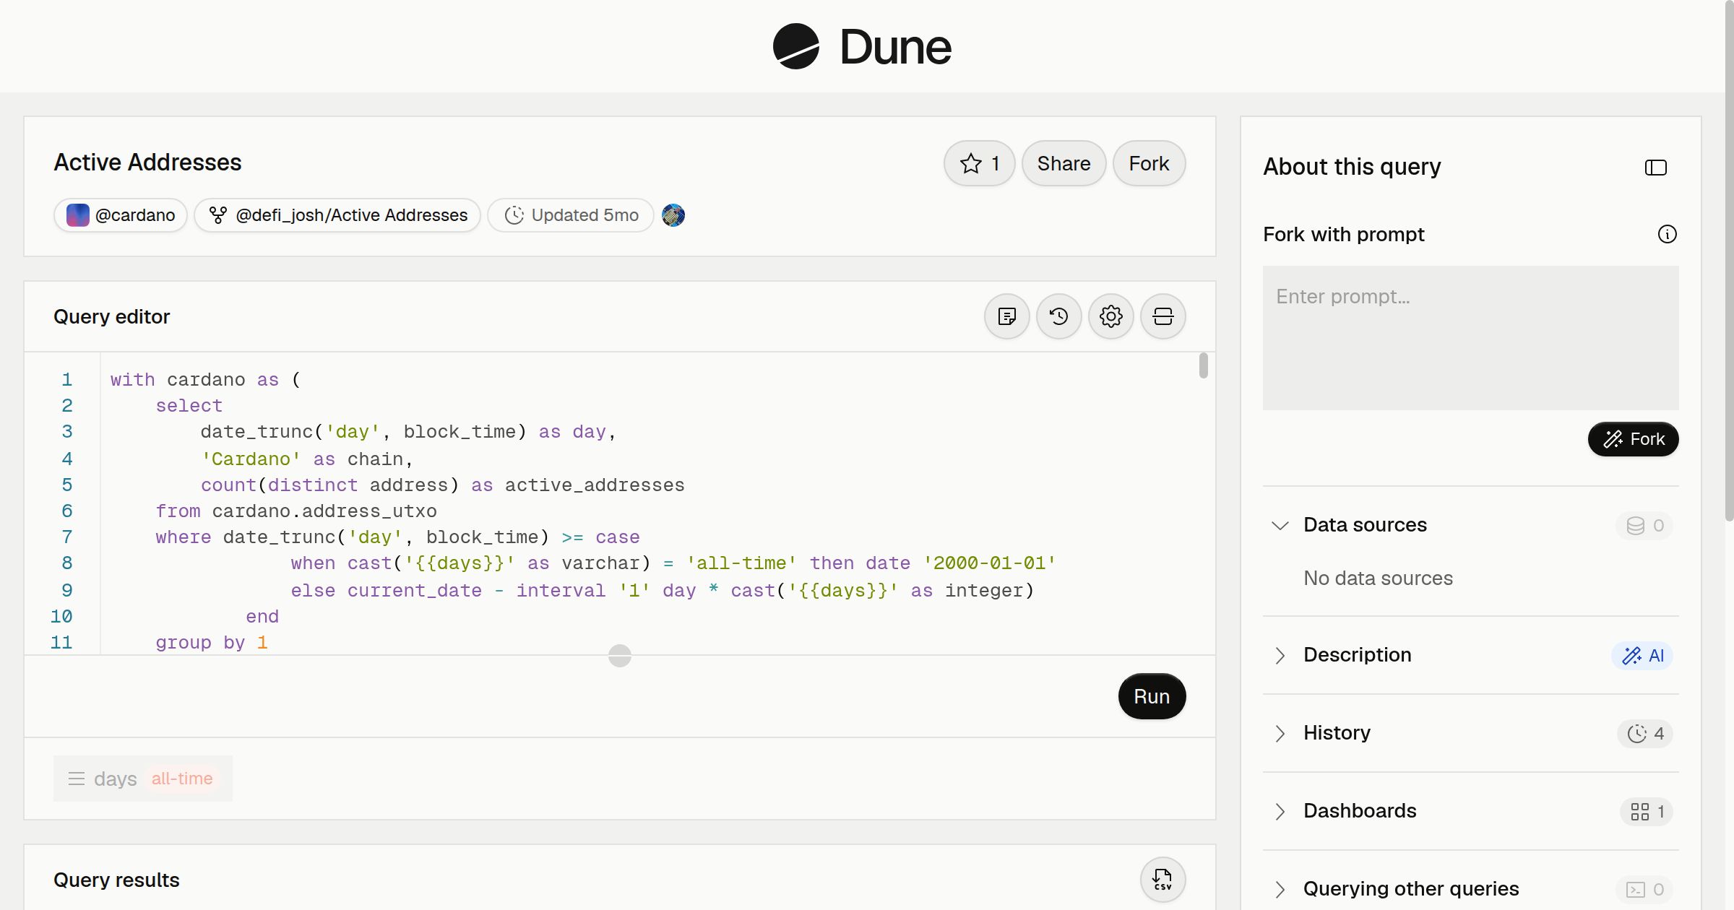
Task: Expand the Dashboards section
Action: coord(1280,811)
